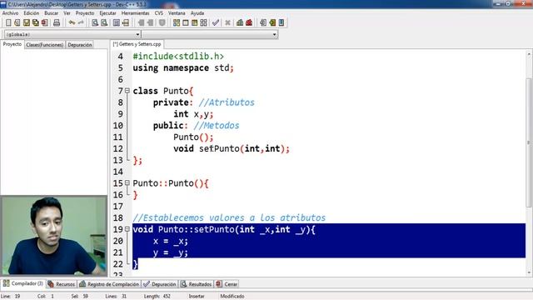The width and height of the screenshot is (533, 300).
Task: Click the 'Insertar' status bar entry
Action: tap(197, 297)
